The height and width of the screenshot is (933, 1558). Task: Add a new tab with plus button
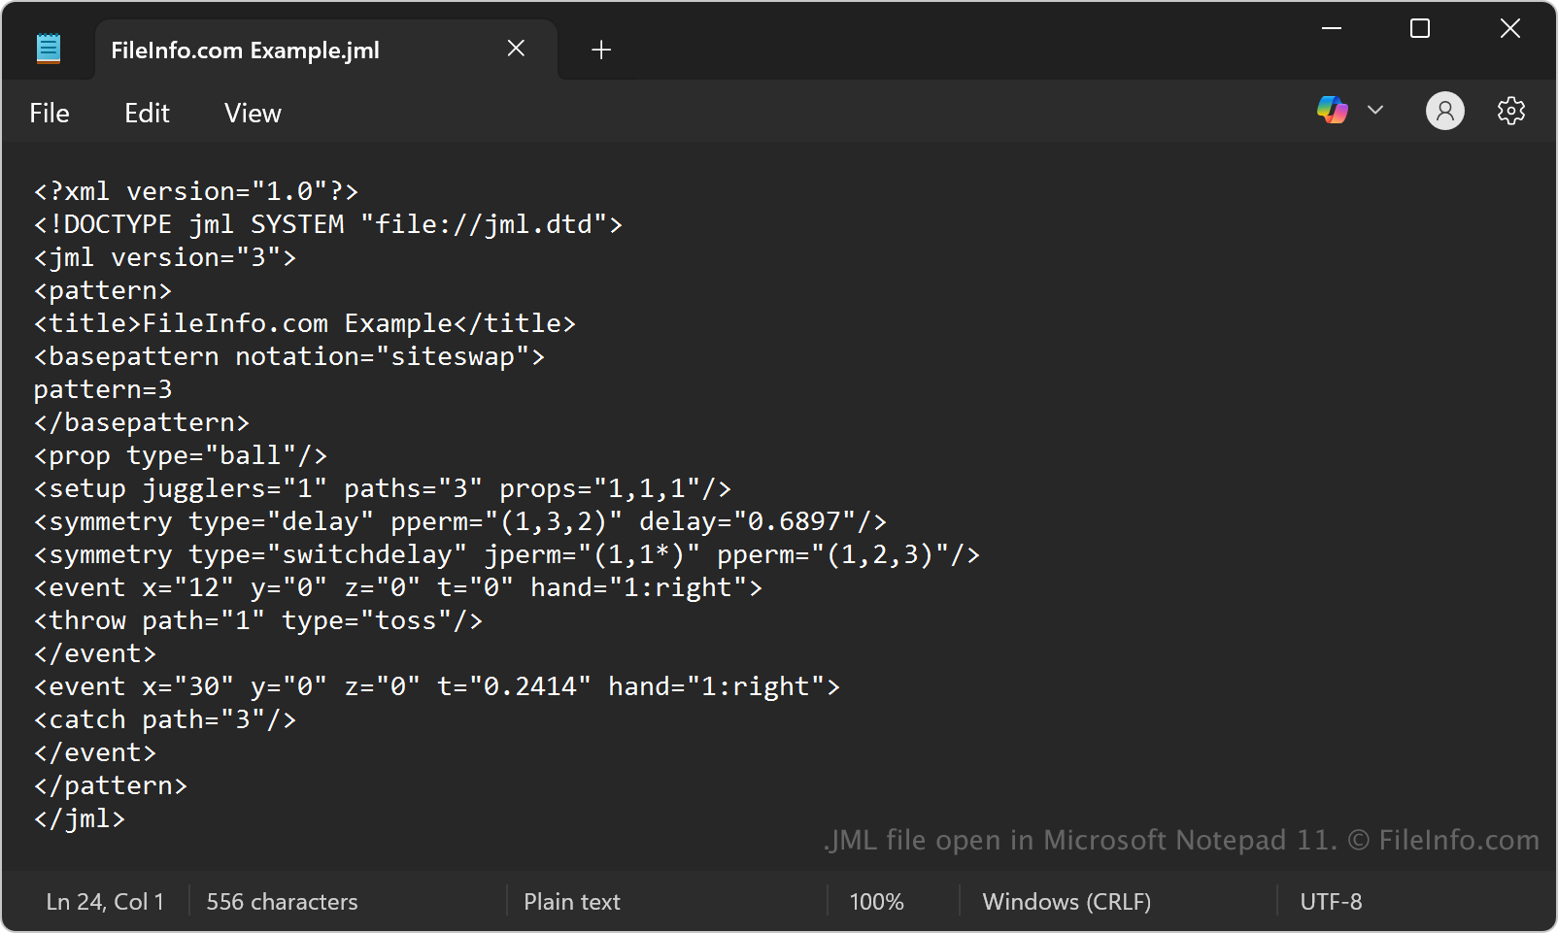[601, 50]
